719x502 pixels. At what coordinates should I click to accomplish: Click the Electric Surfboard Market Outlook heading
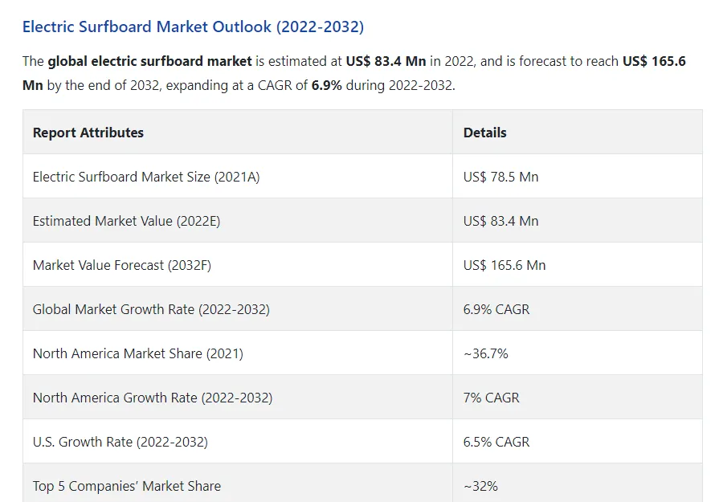pos(193,27)
